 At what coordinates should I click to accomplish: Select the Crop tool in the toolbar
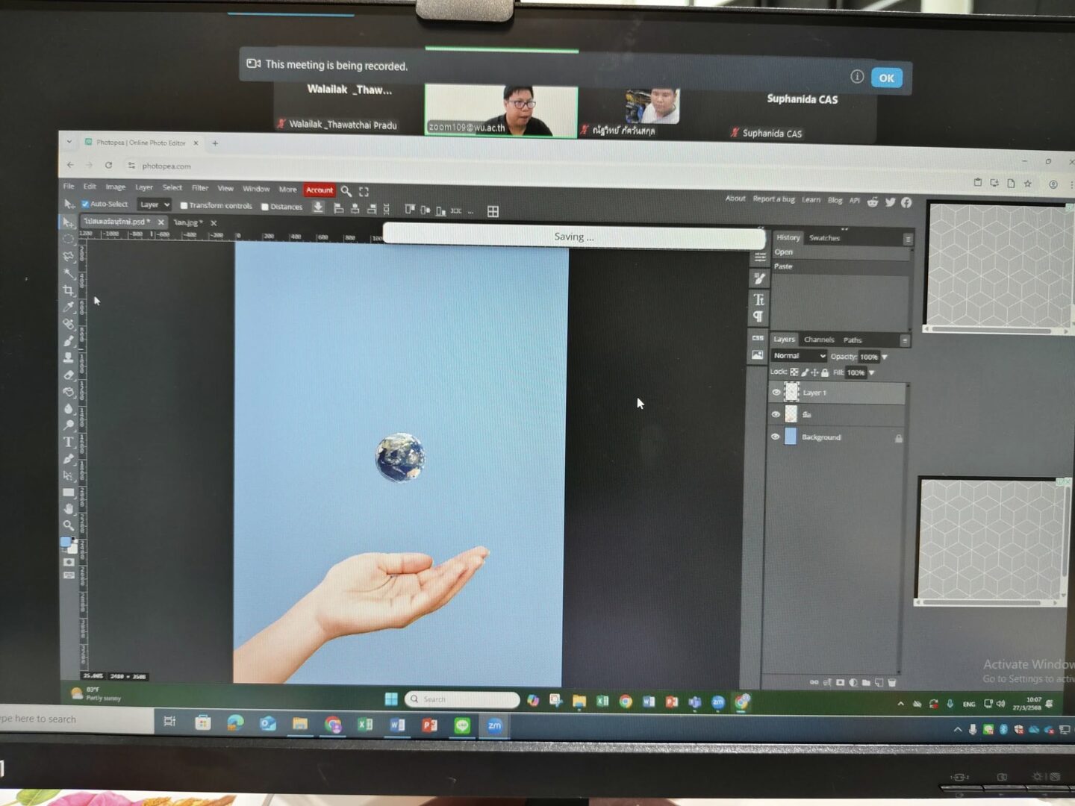pyautogui.click(x=69, y=290)
